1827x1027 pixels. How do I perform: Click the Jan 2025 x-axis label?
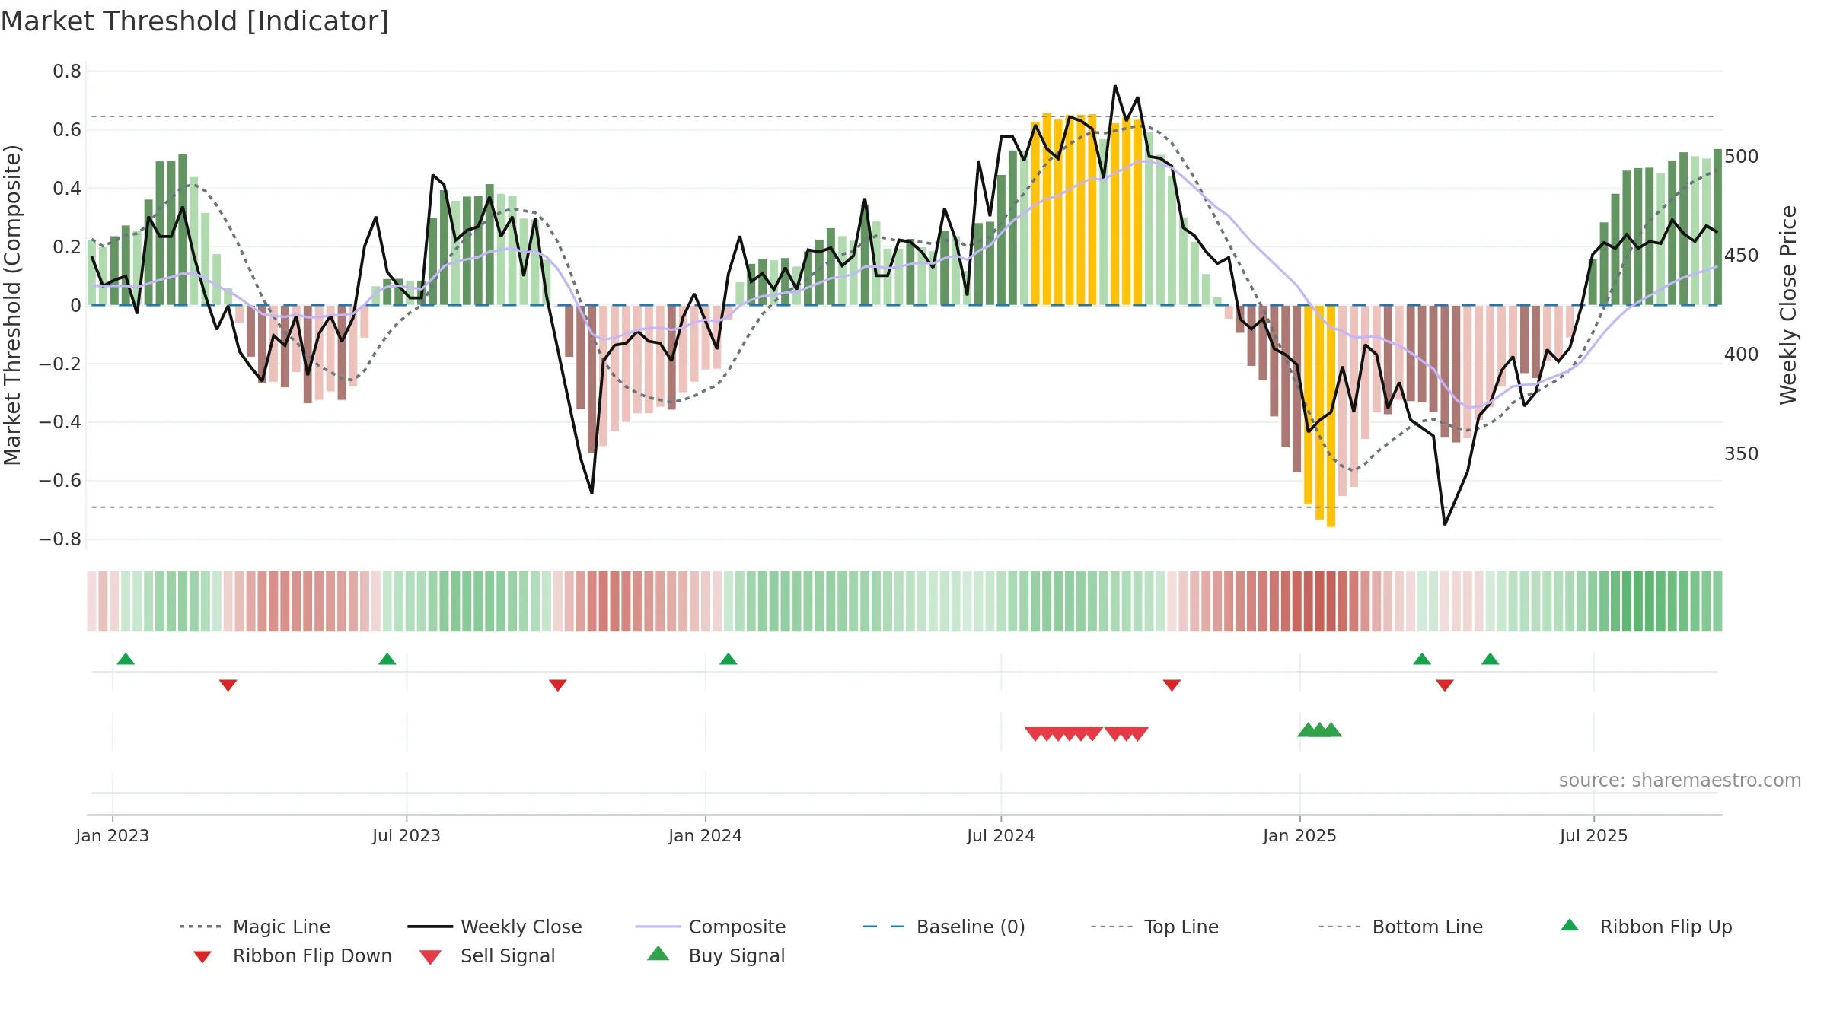(x=1300, y=835)
